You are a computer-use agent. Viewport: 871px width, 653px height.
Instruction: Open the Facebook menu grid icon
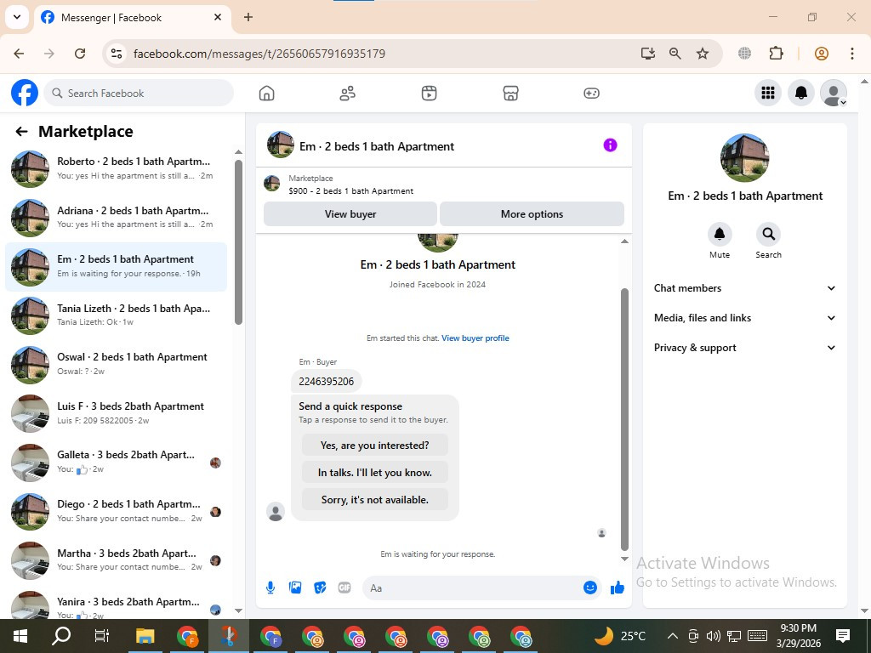[768, 93]
